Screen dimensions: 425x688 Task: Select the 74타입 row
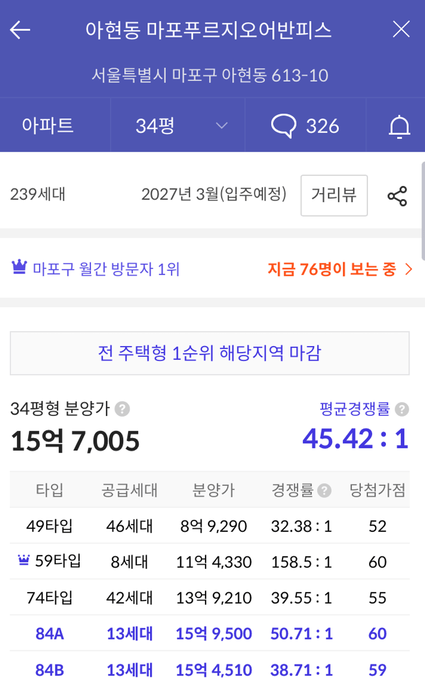point(210,598)
